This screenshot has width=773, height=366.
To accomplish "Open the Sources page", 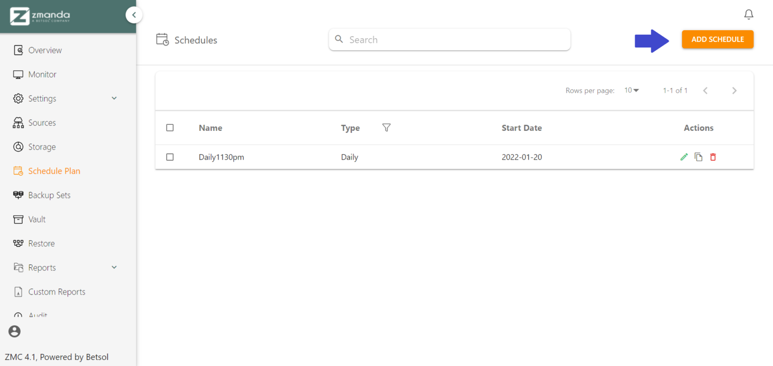I will coord(42,122).
